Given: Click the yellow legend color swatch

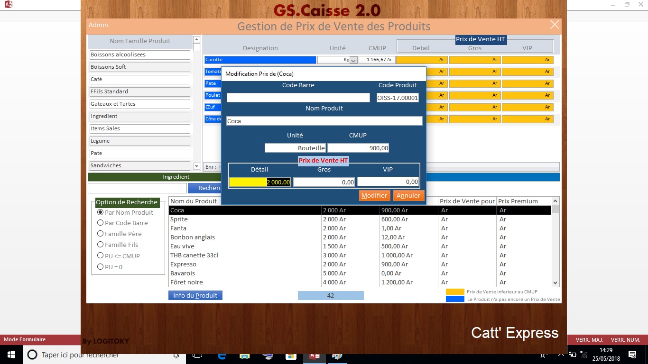Looking at the screenshot, I should (x=455, y=292).
